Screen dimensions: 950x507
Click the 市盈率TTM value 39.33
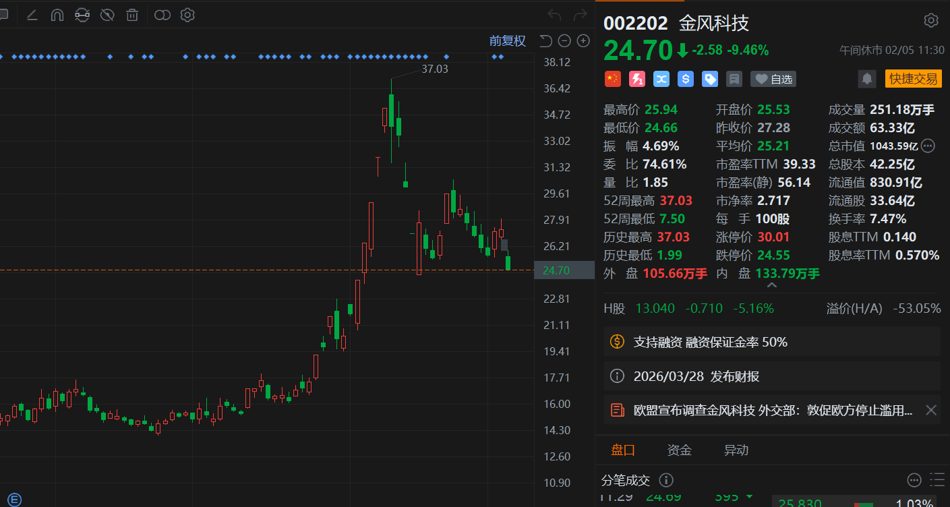pos(800,164)
